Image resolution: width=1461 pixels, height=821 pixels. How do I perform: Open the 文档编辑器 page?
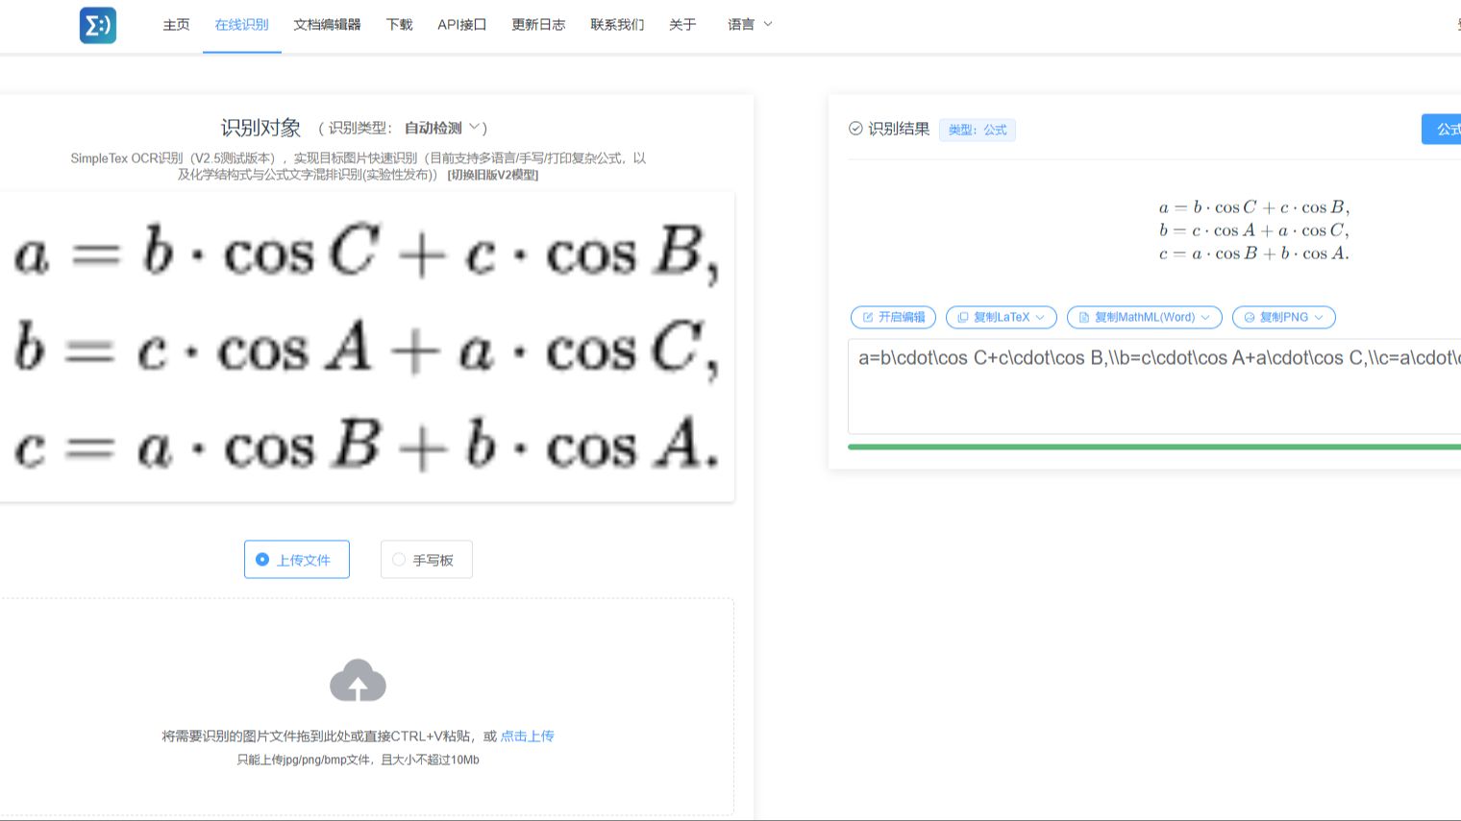tap(327, 25)
